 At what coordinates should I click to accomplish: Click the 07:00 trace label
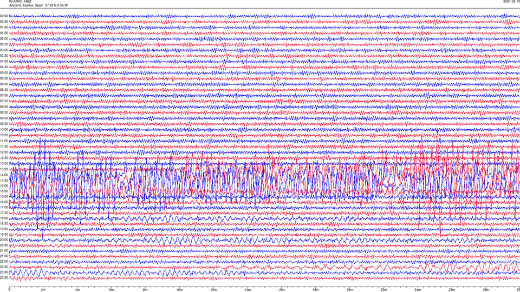coord(4,95)
